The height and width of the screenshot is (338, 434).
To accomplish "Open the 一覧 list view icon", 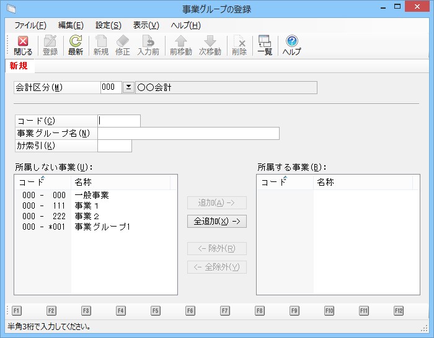I will [265, 41].
